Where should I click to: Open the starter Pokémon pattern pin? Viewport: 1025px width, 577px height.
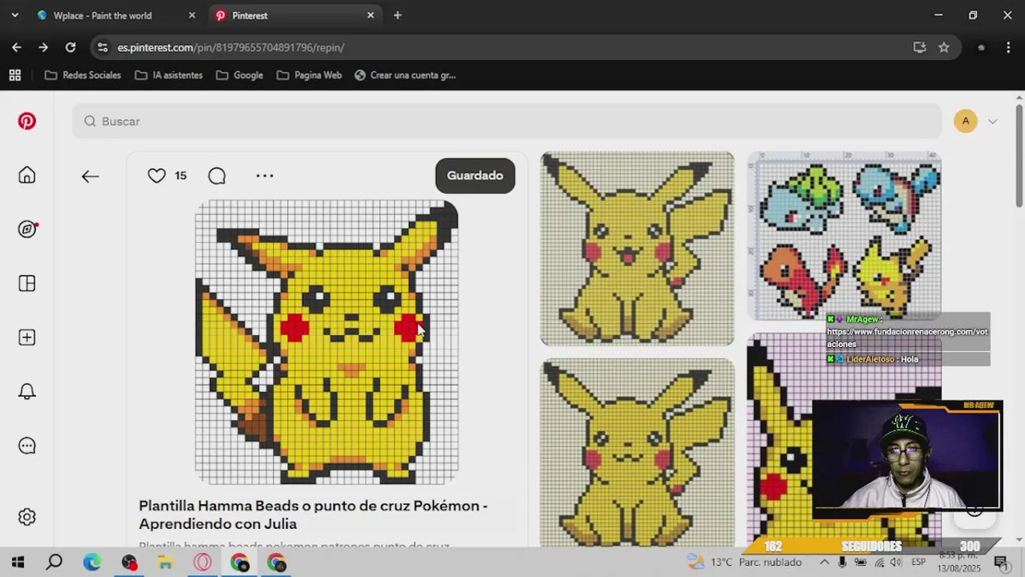click(x=844, y=236)
